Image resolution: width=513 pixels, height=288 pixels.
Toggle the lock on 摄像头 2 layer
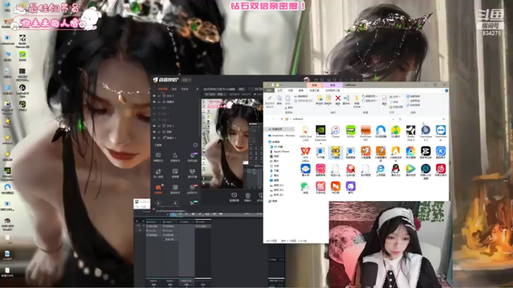coord(159,138)
